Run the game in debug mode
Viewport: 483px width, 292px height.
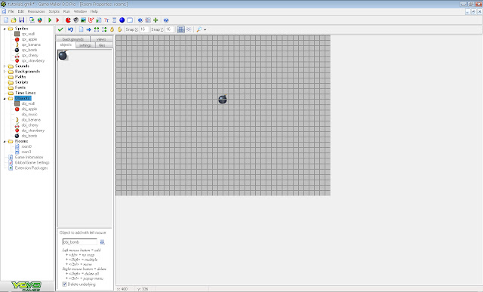57,20
